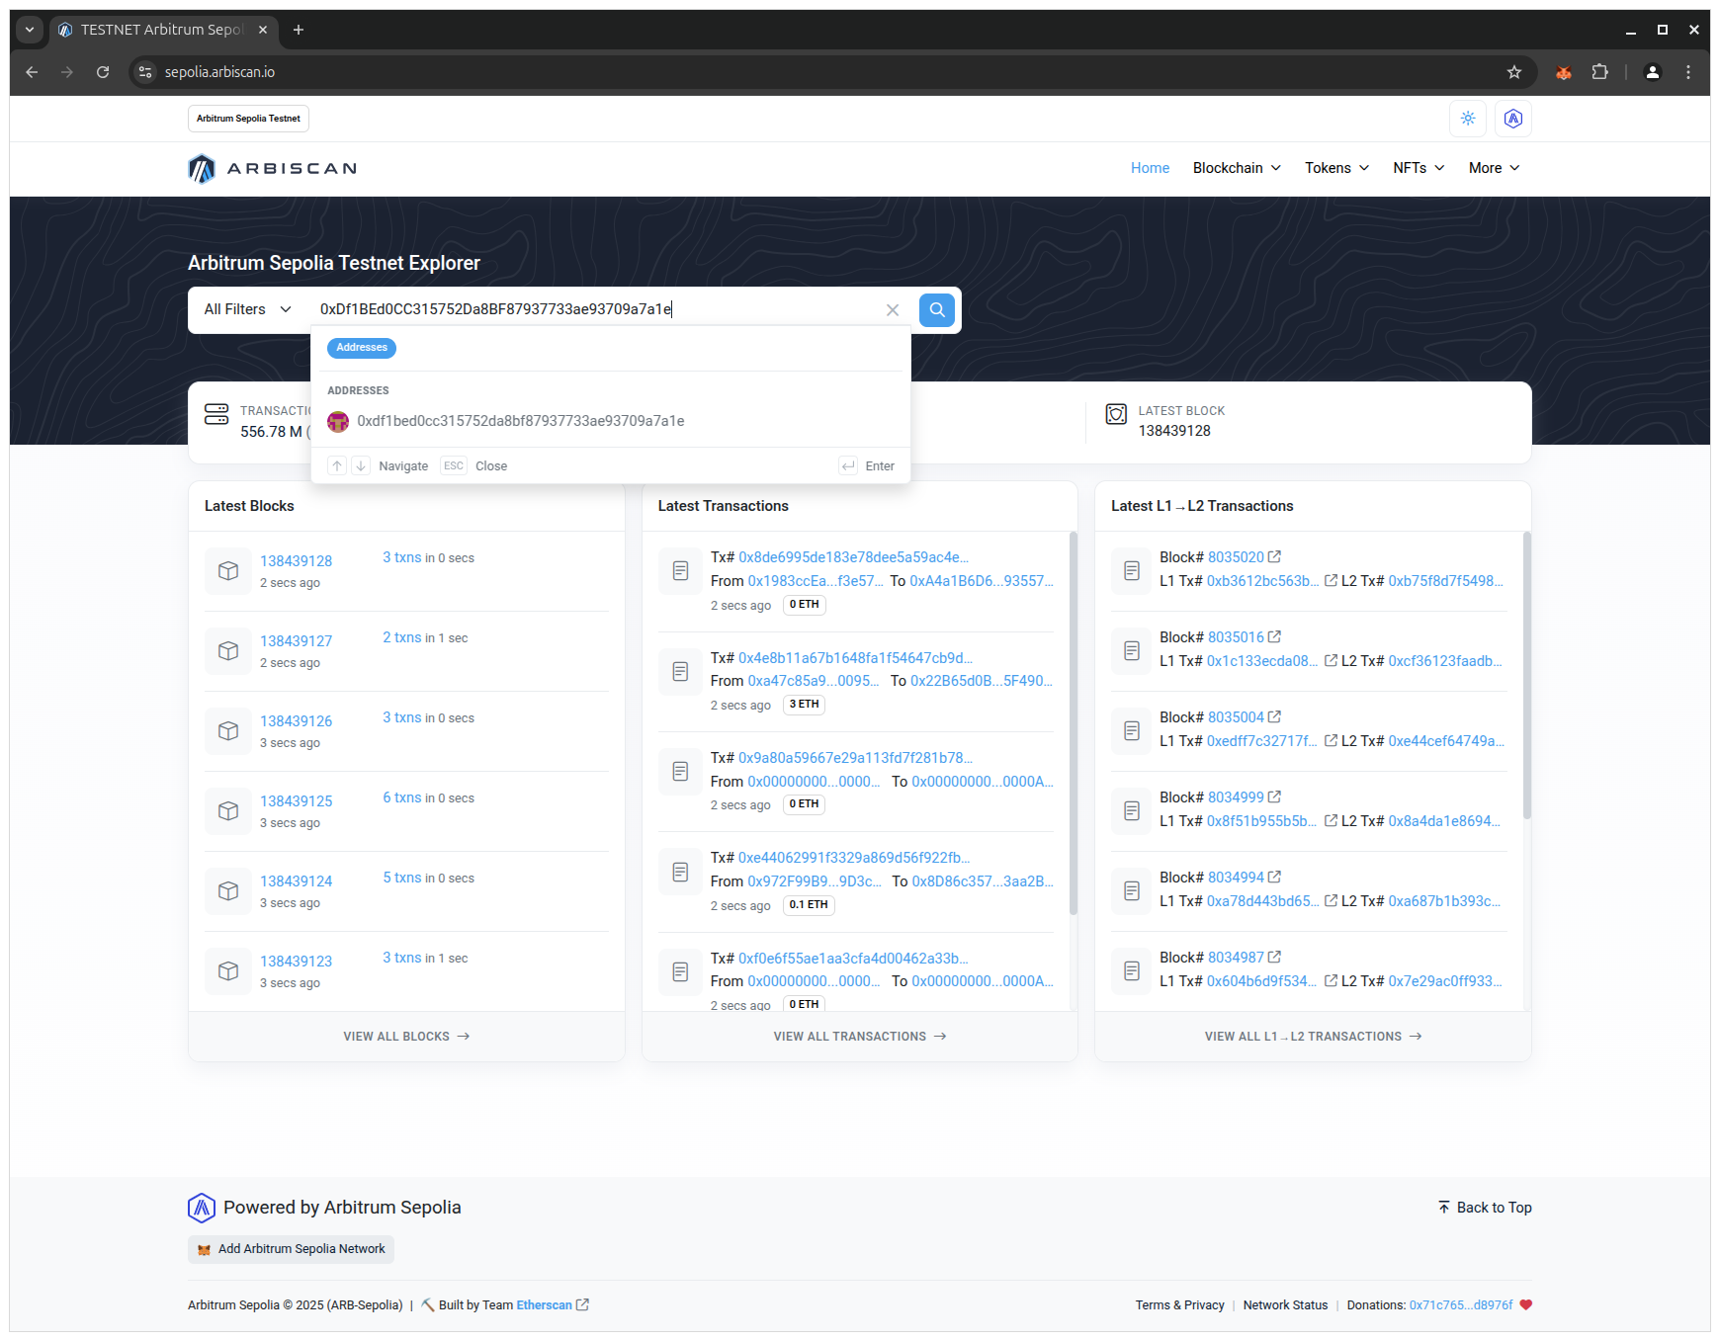Clear the search field with X icon
Viewport: 1720px width, 1341px height.
point(892,310)
